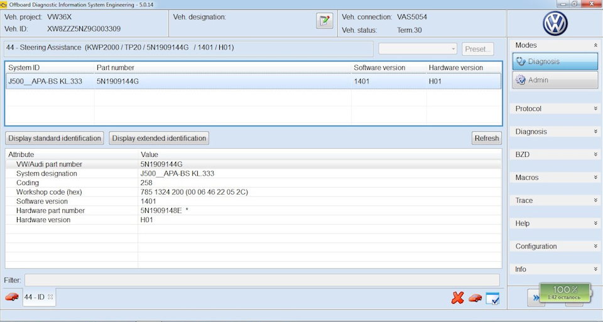Expand the Protocol section
The width and height of the screenshot is (603, 322).
[x=595, y=109]
